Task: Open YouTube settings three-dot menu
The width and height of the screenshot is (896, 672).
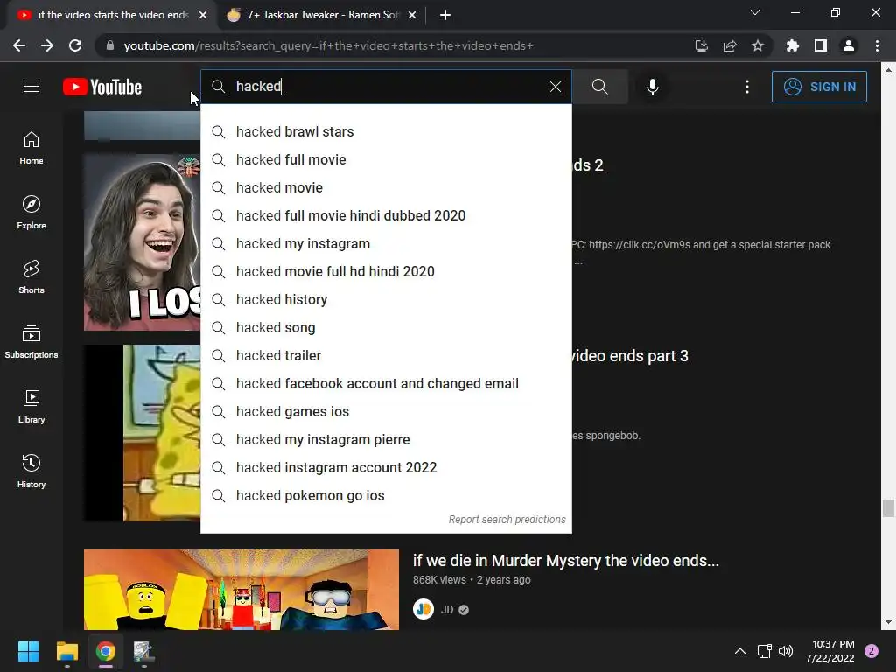Action: click(x=747, y=87)
